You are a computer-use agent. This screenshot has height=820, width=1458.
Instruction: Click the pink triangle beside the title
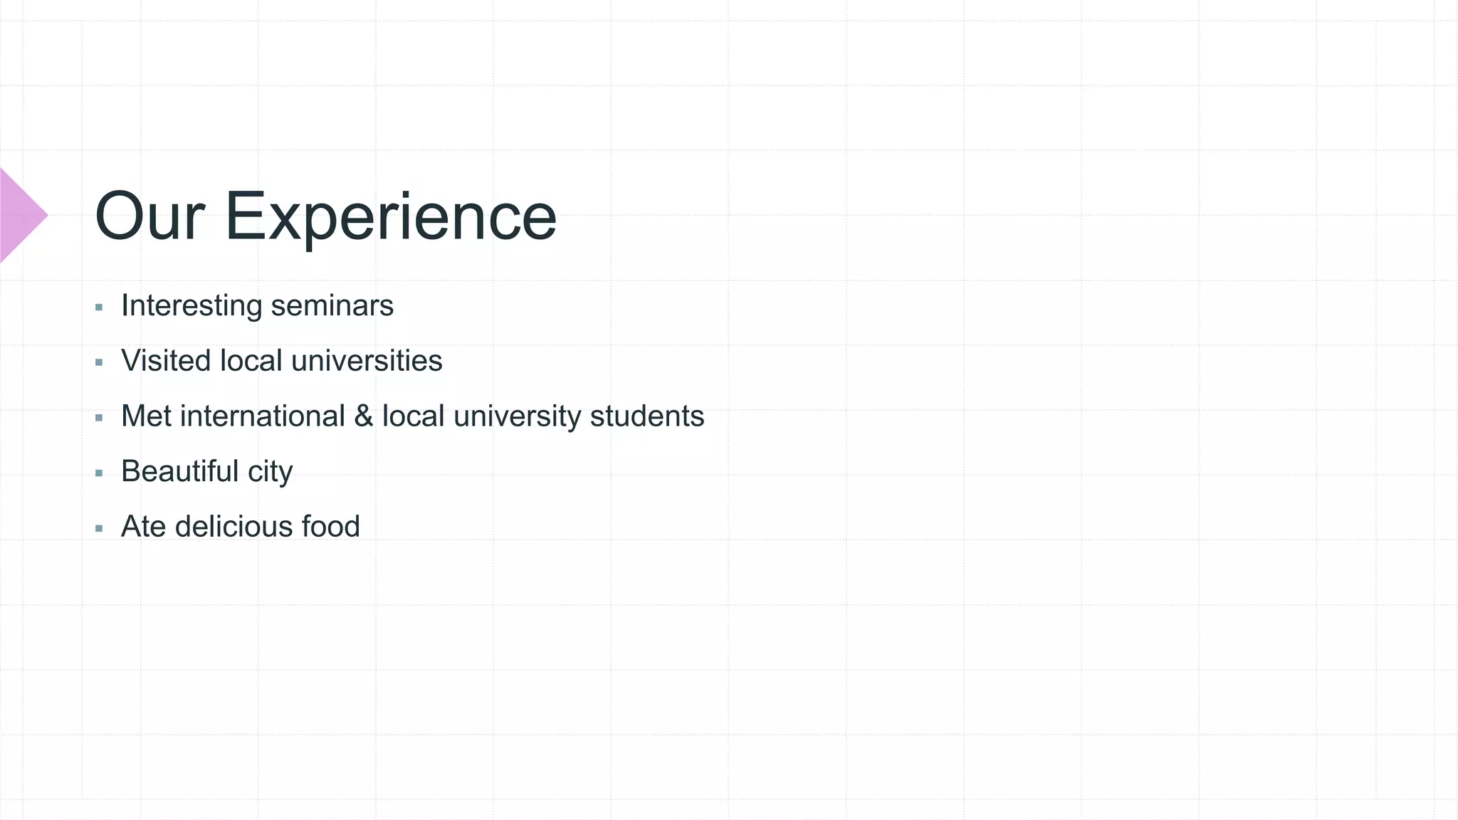(x=20, y=215)
